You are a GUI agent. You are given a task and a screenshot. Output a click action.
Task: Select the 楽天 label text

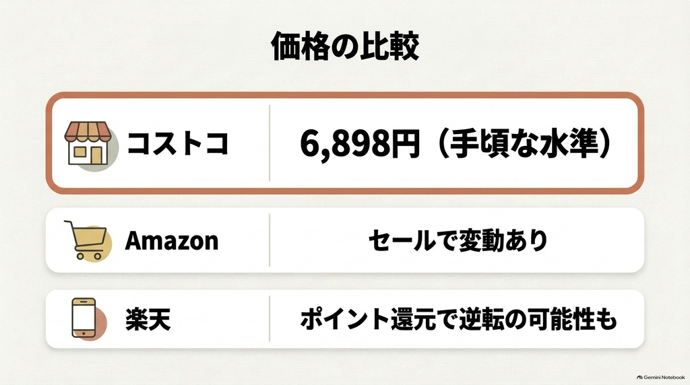coord(148,319)
